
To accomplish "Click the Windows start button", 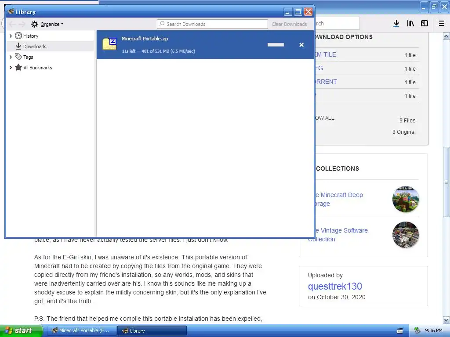I will pos(21,330).
